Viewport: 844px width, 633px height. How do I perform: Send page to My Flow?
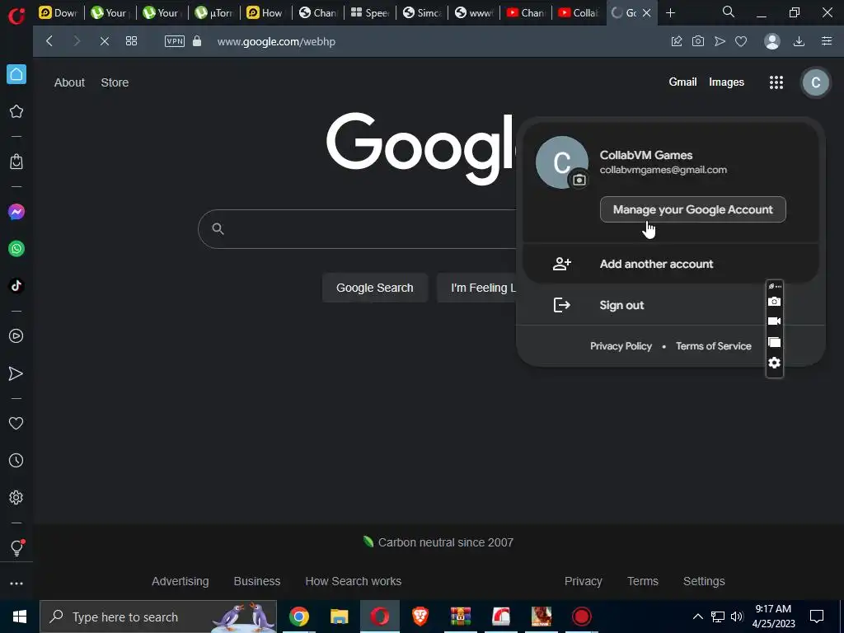[720, 41]
